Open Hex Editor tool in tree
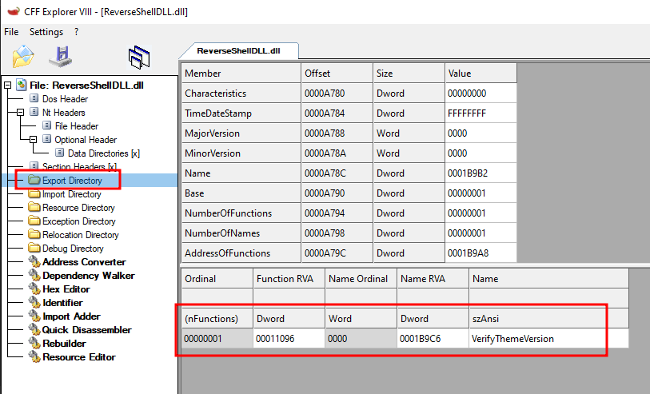This screenshot has width=650, height=394. click(x=66, y=289)
